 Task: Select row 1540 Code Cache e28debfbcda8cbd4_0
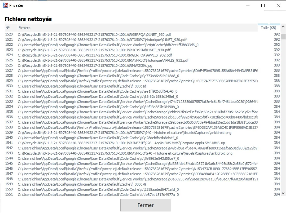pyautogui.click(x=142, y=138)
